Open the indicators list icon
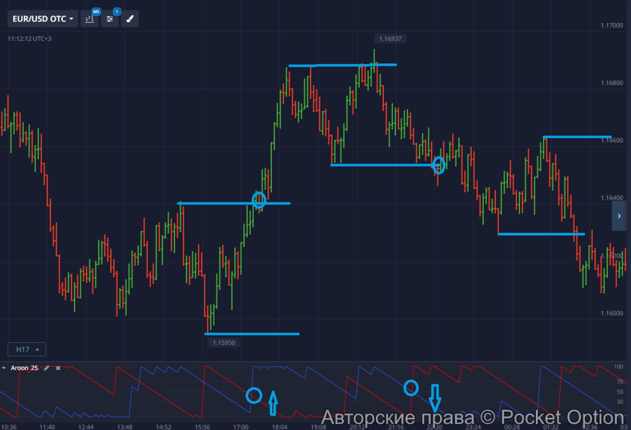Image resolution: width=631 pixels, height=430 pixels. point(109,19)
